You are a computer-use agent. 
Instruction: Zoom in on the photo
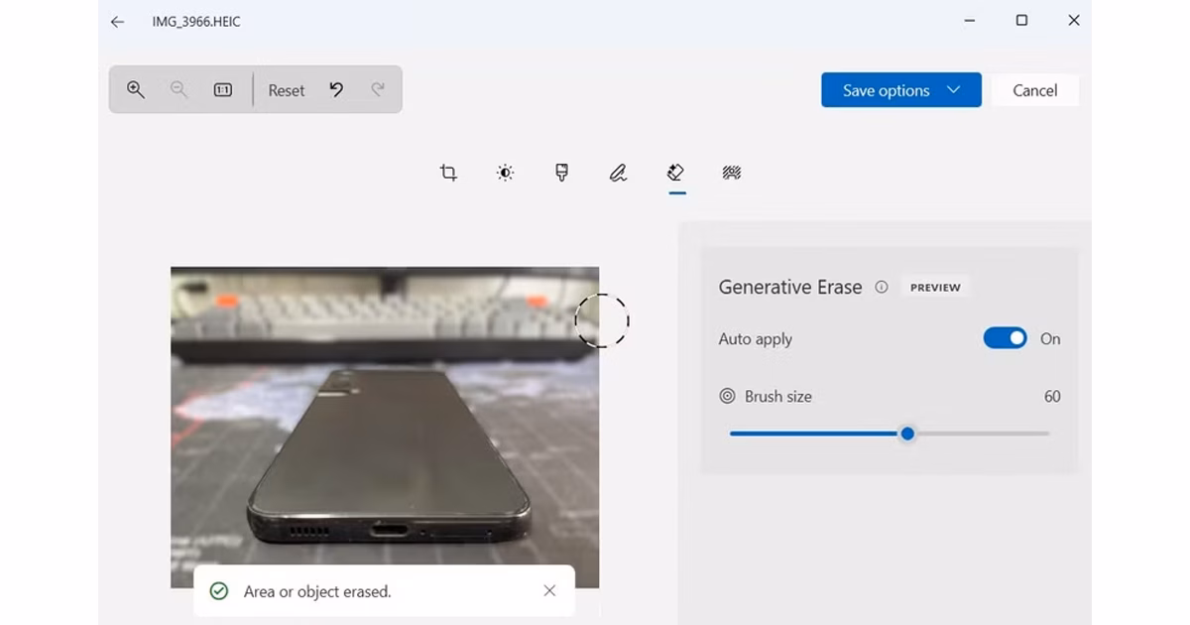point(136,89)
